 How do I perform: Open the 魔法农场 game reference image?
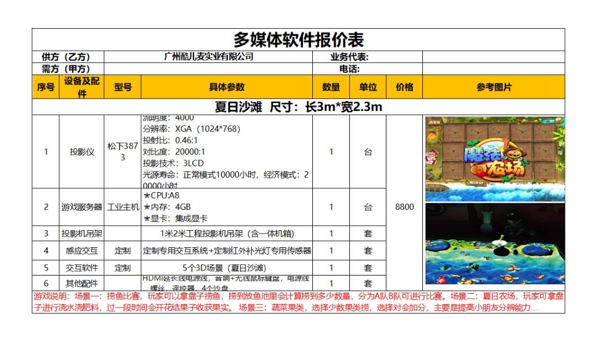(x=495, y=159)
